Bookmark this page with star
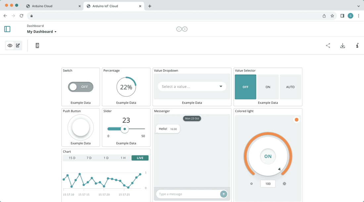This screenshot has height=202, width=364. (332, 16)
